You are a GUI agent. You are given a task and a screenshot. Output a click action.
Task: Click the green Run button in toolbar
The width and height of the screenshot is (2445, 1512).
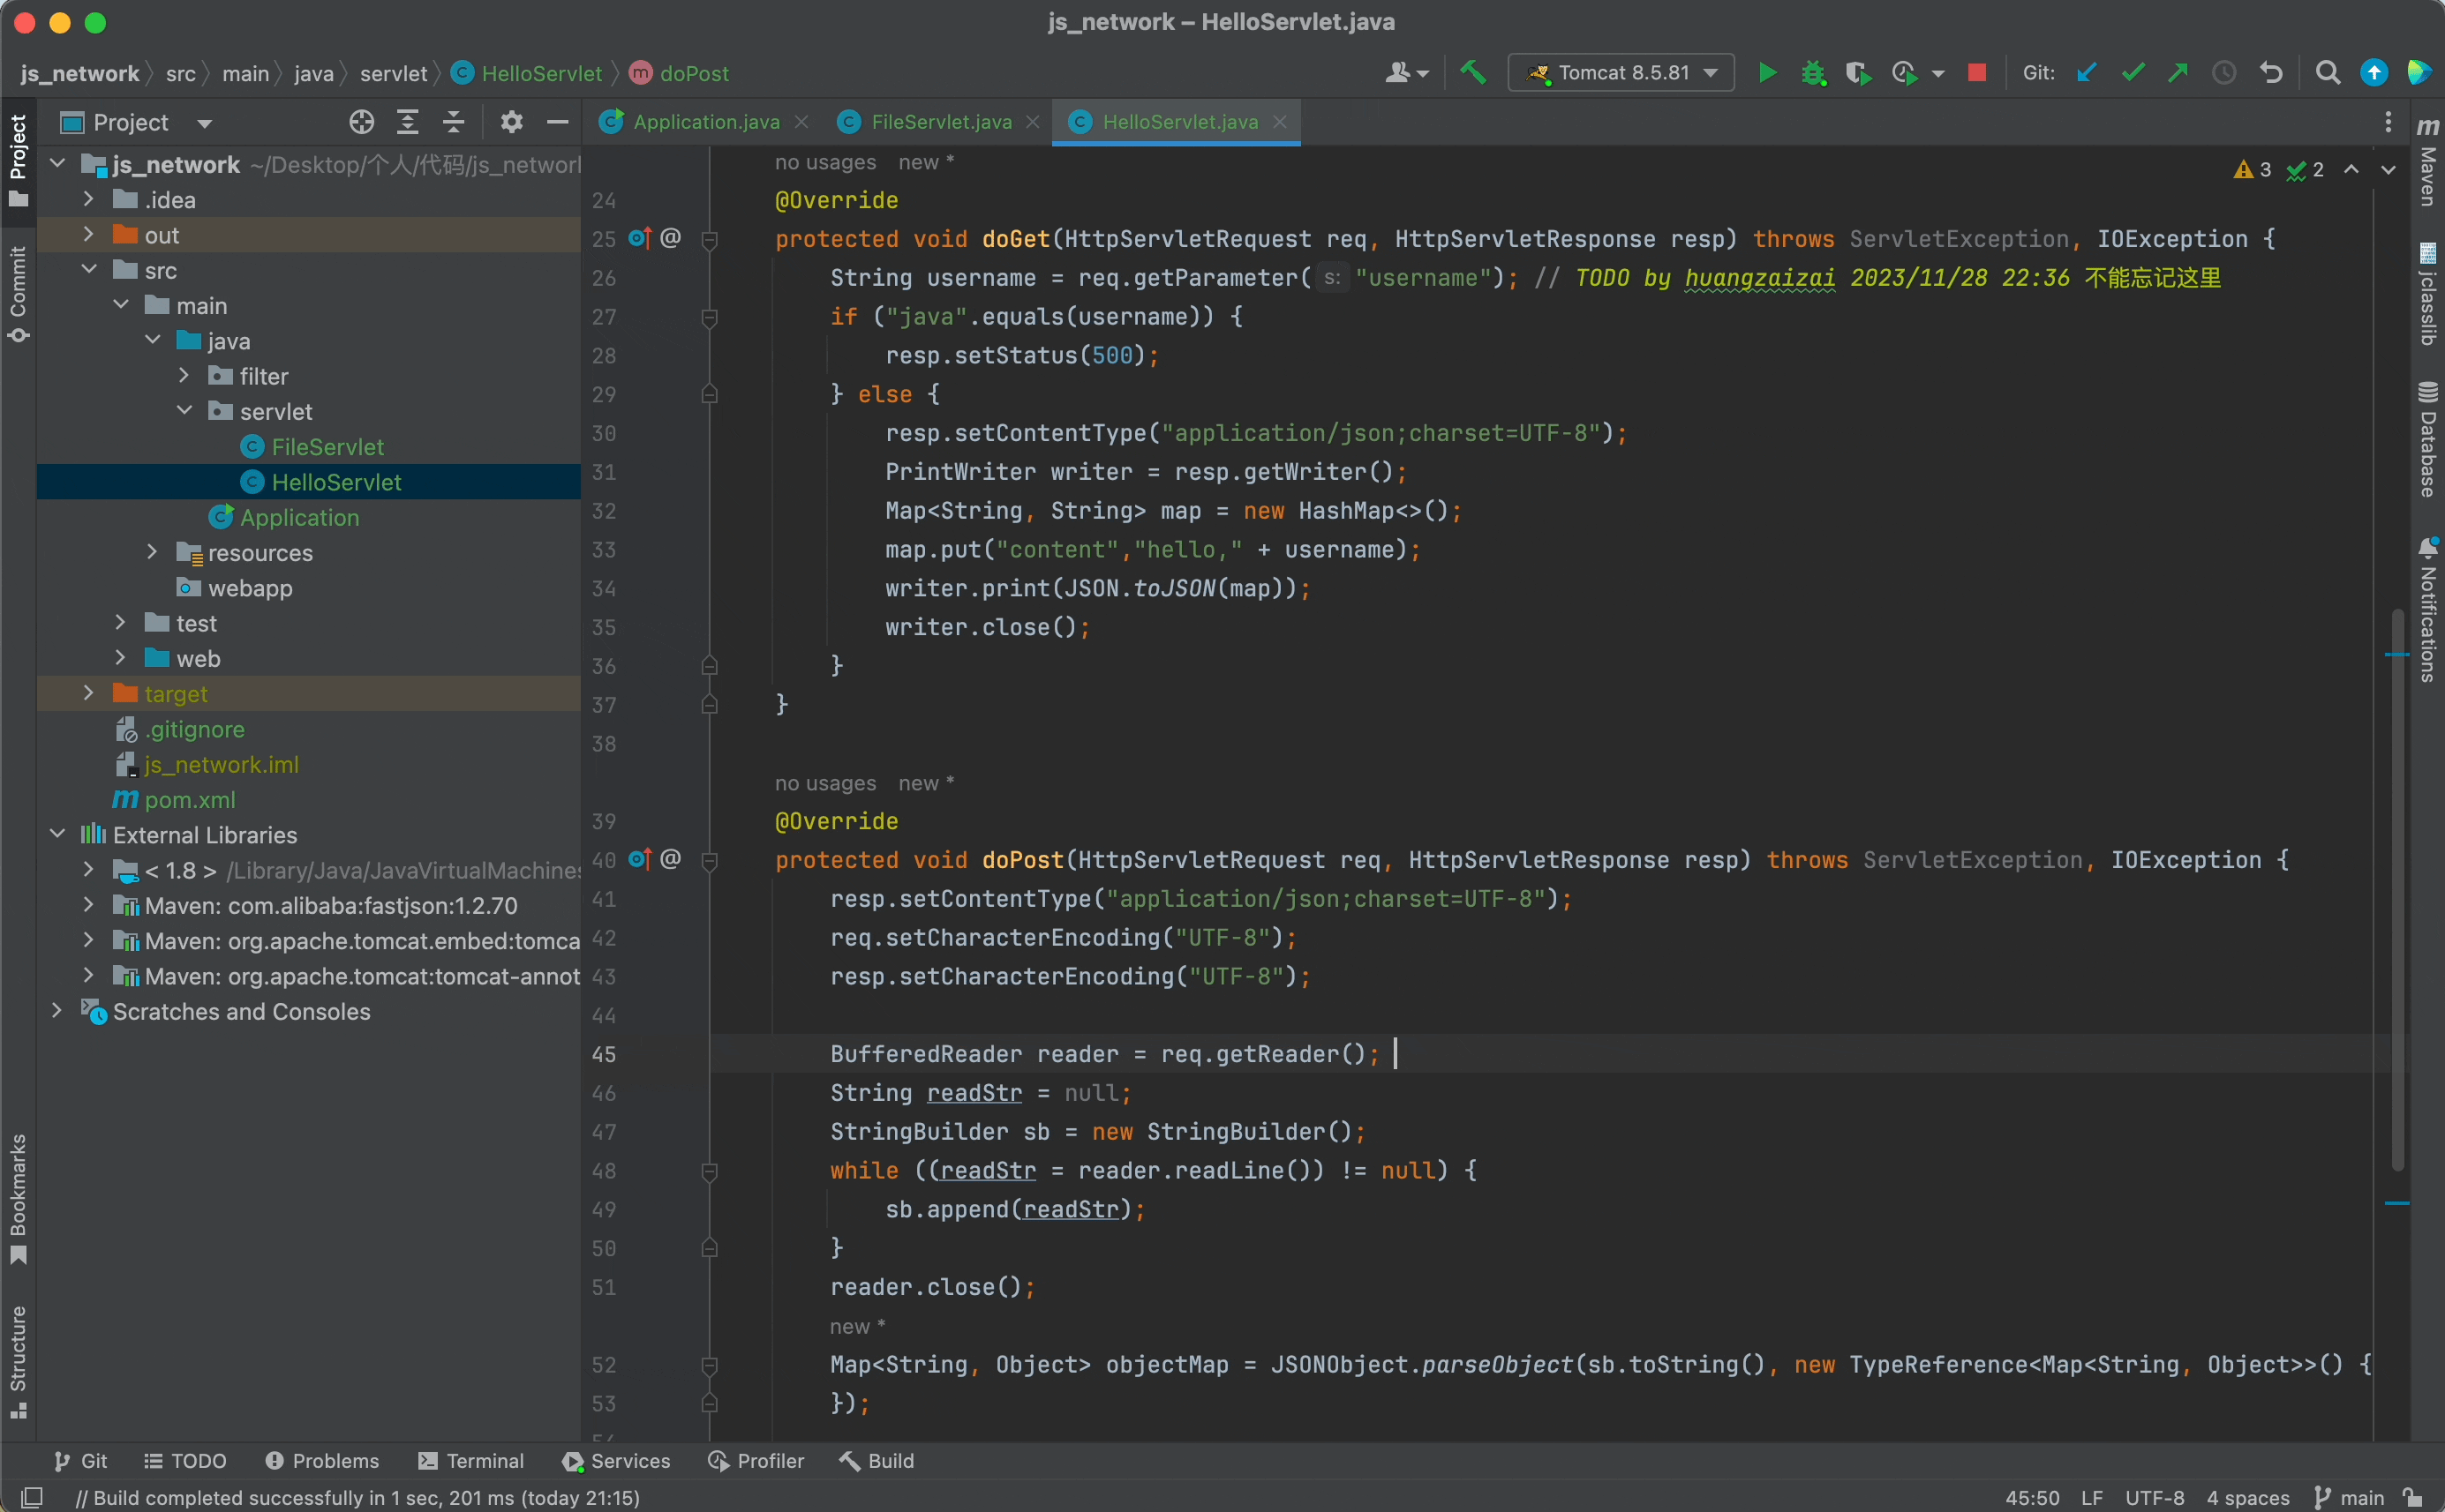(x=1767, y=73)
